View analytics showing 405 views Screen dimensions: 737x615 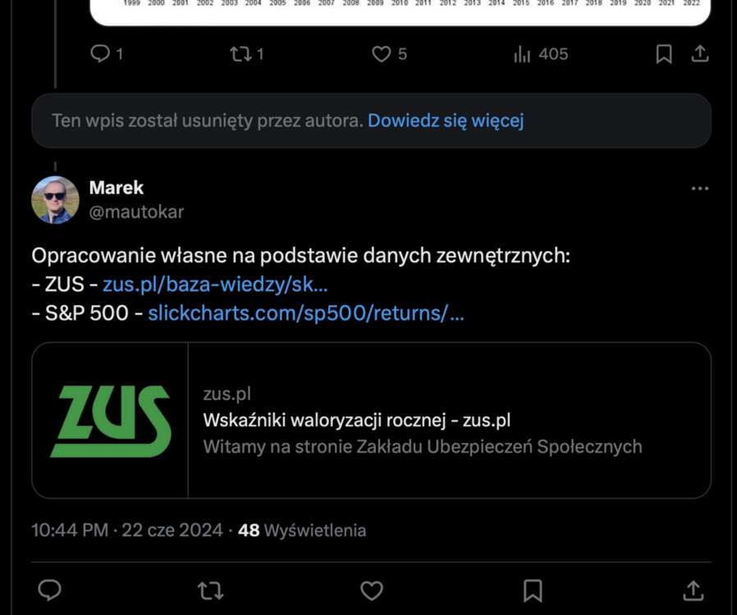[523, 53]
